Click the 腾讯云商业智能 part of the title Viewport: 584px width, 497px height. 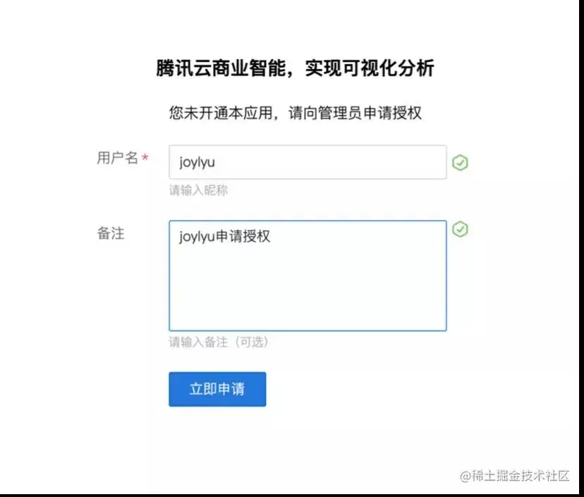[x=221, y=68]
